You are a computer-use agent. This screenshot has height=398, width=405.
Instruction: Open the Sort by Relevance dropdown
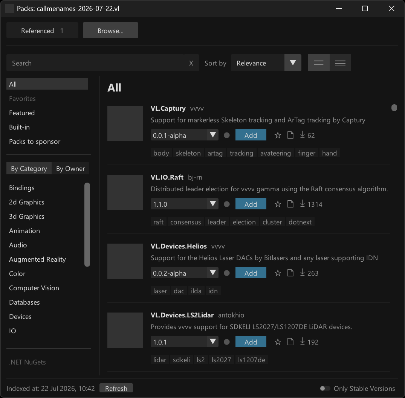[266, 63]
